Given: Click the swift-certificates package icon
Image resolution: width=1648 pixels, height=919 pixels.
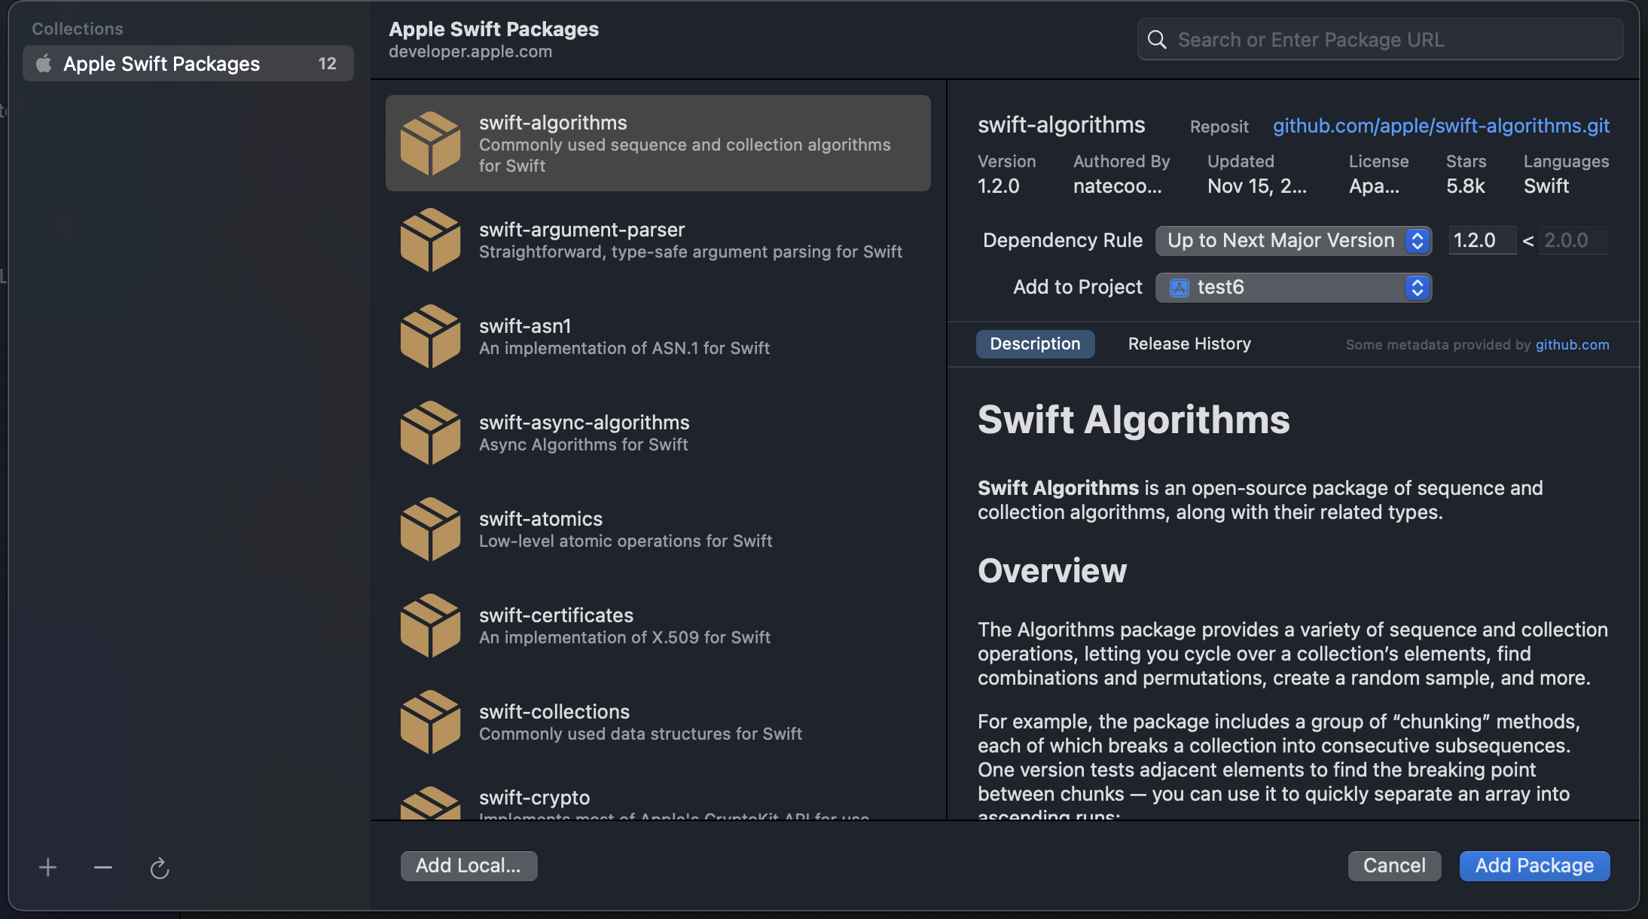Looking at the screenshot, I should tap(432, 625).
